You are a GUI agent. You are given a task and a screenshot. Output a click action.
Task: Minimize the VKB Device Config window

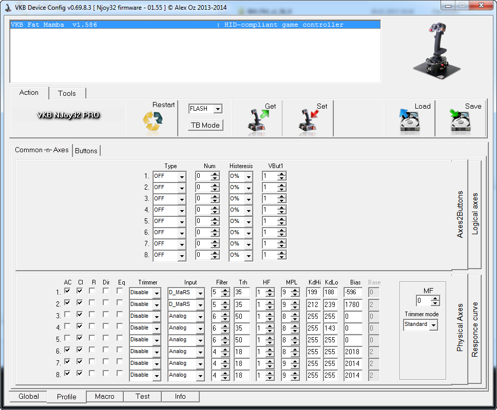448,5
